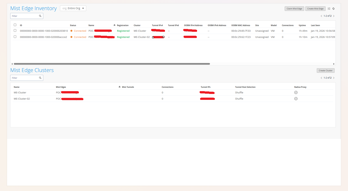The width and height of the screenshot is (348, 191).
Task: Sort inventory by ID column header
Action: point(21,25)
